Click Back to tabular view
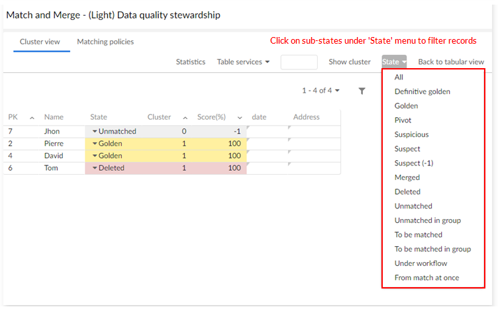 450,62
